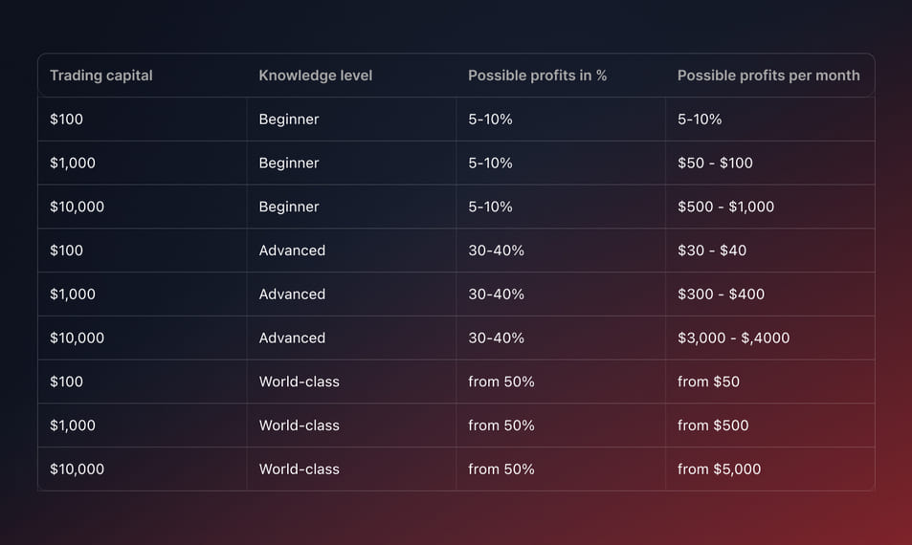Viewport: 912px width, 545px height.
Task: Select the Knowledge level column header
Action: pyautogui.click(x=315, y=76)
